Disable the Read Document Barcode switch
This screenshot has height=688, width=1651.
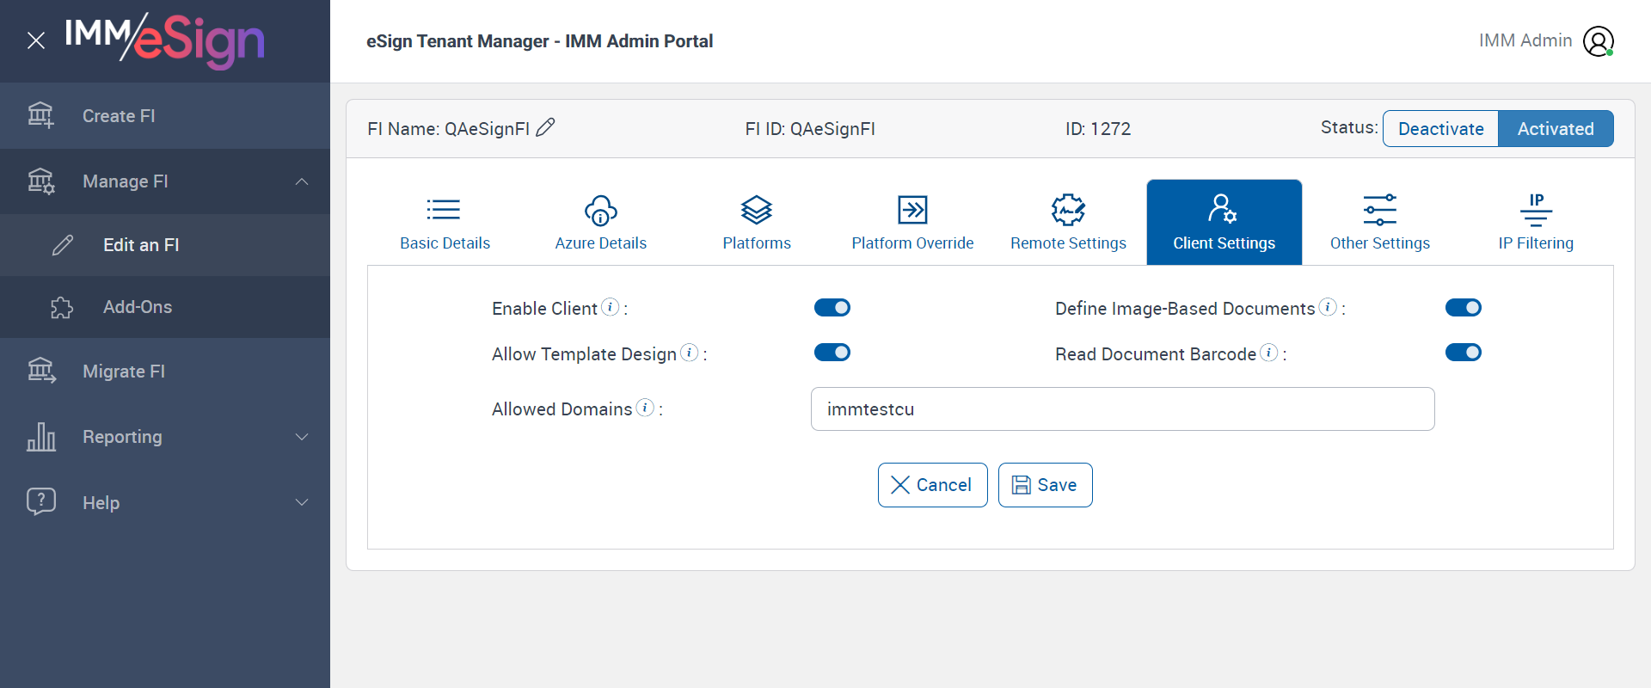coord(1463,353)
